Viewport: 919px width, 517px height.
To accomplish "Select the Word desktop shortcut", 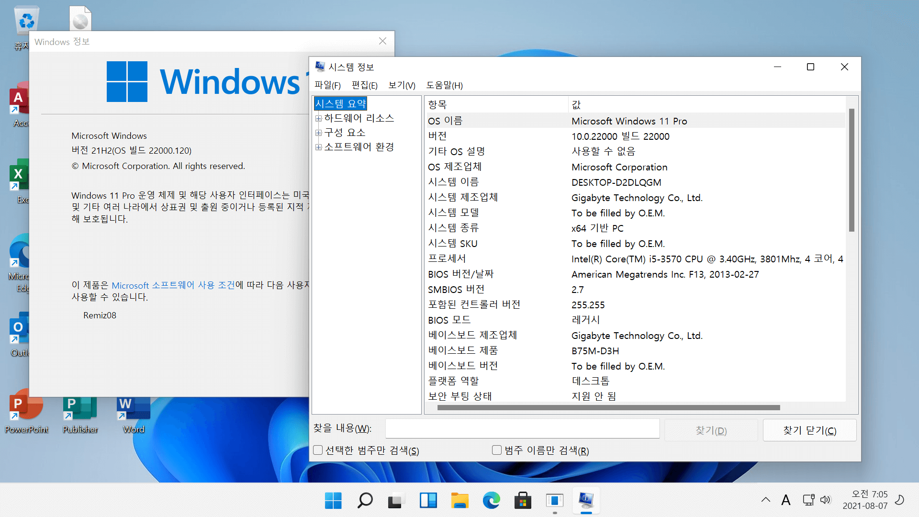I will pos(134,415).
